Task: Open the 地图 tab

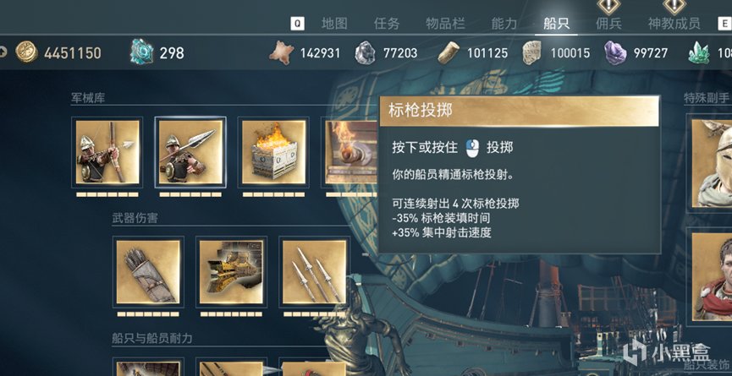Action: [335, 24]
